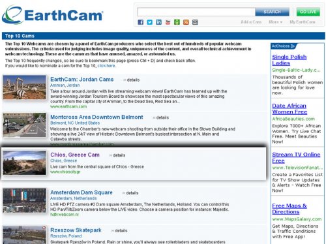This screenshot has width=326, height=244.
Task: Open My EarthCam menu item
Action: pos(303,22)
